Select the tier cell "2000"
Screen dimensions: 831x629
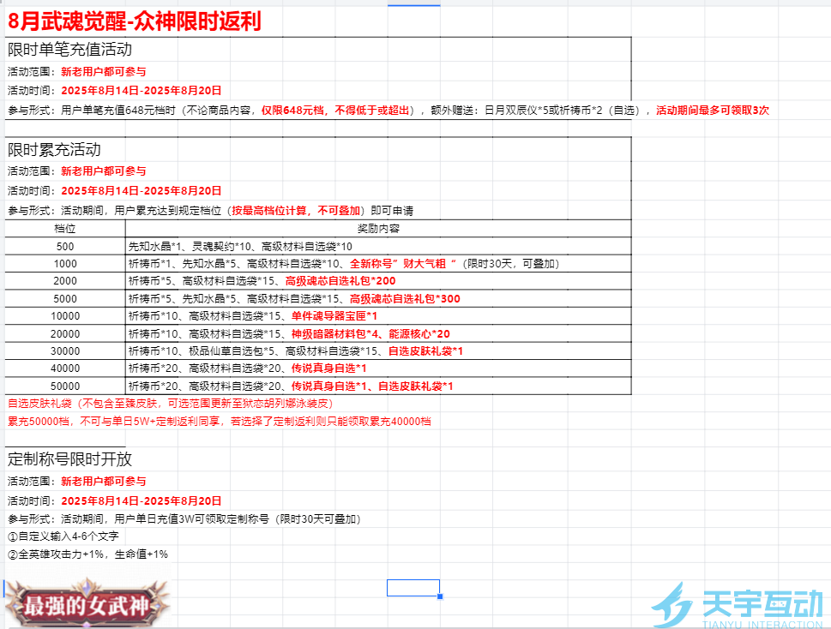pyautogui.click(x=65, y=281)
